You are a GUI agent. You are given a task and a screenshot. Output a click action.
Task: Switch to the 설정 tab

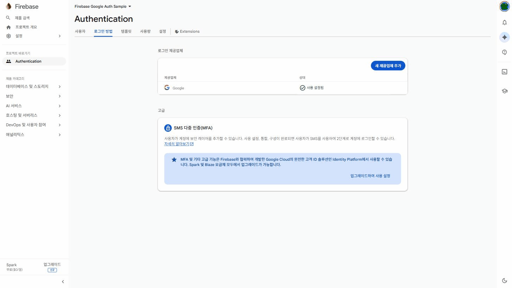162,31
